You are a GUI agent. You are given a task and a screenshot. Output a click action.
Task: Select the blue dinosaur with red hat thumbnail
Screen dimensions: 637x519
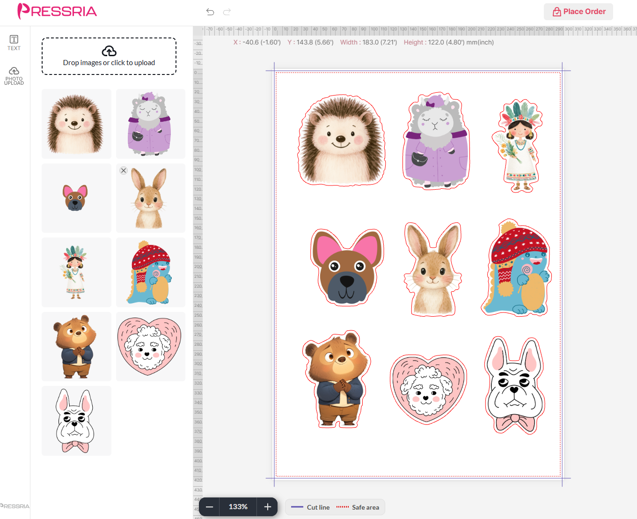(x=151, y=272)
